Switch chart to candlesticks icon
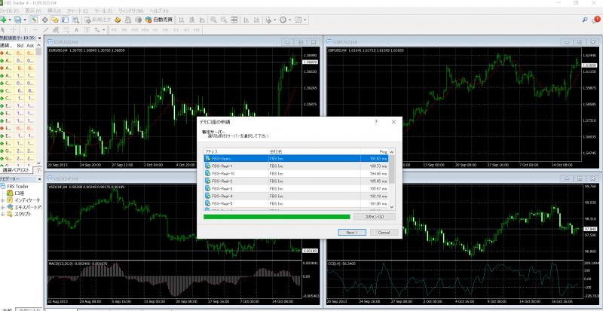This screenshot has height=311, width=603. [x=192, y=20]
